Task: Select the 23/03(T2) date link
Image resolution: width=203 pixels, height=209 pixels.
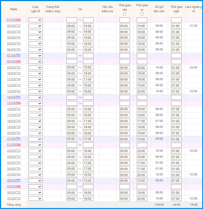Action: tap(14, 151)
